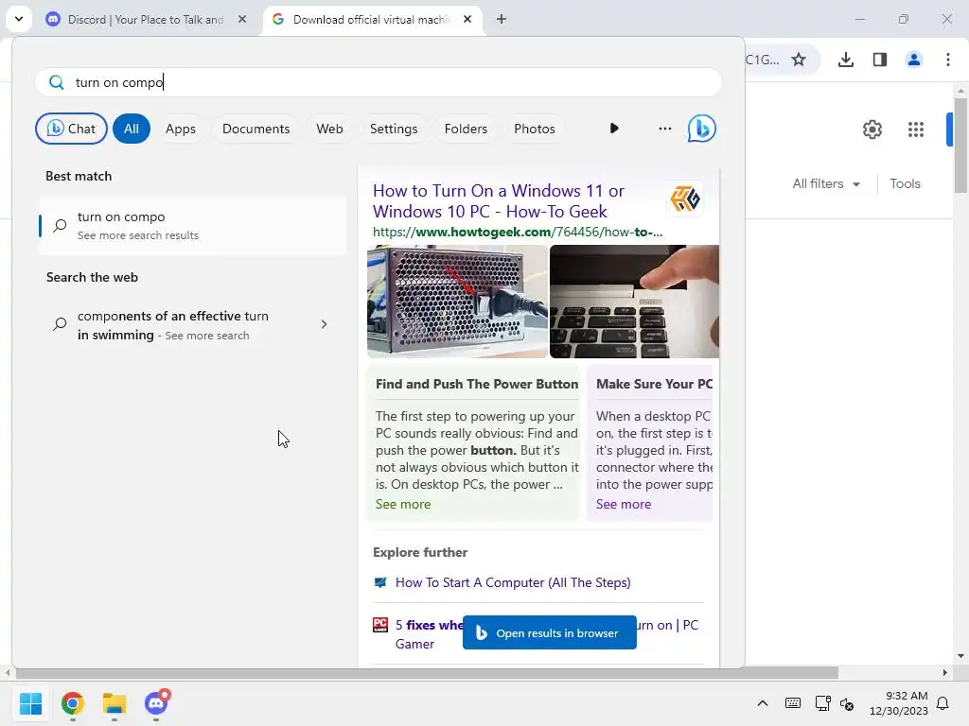Click See more under Make Sure Your PC
Image resolution: width=969 pixels, height=726 pixels.
623,504
